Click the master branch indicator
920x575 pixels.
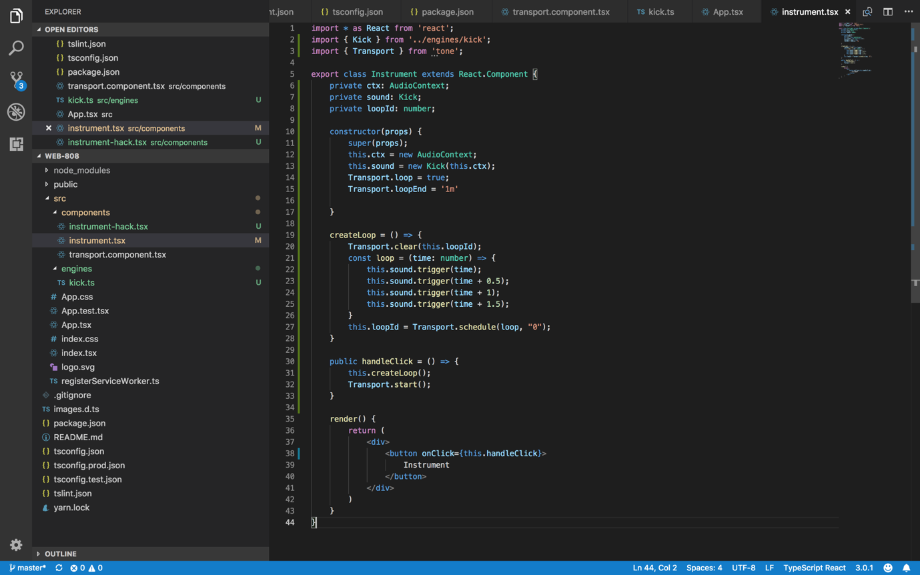[28, 568]
